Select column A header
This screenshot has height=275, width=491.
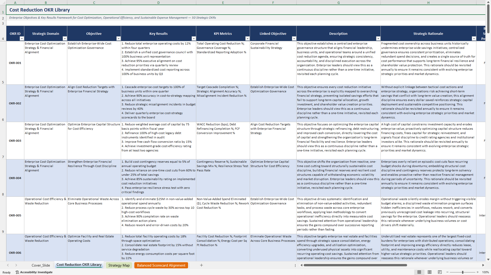15,3
